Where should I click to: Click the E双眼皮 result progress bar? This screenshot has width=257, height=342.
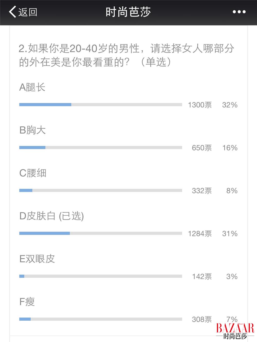pyautogui.click(x=100, y=276)
